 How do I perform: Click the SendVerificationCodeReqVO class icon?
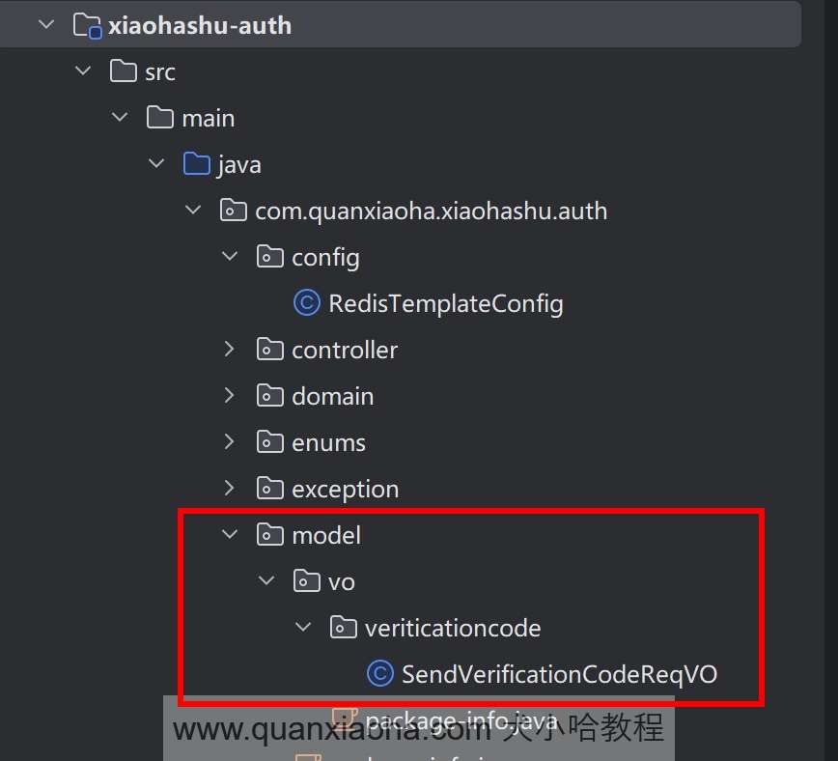[x=379, y=674]
